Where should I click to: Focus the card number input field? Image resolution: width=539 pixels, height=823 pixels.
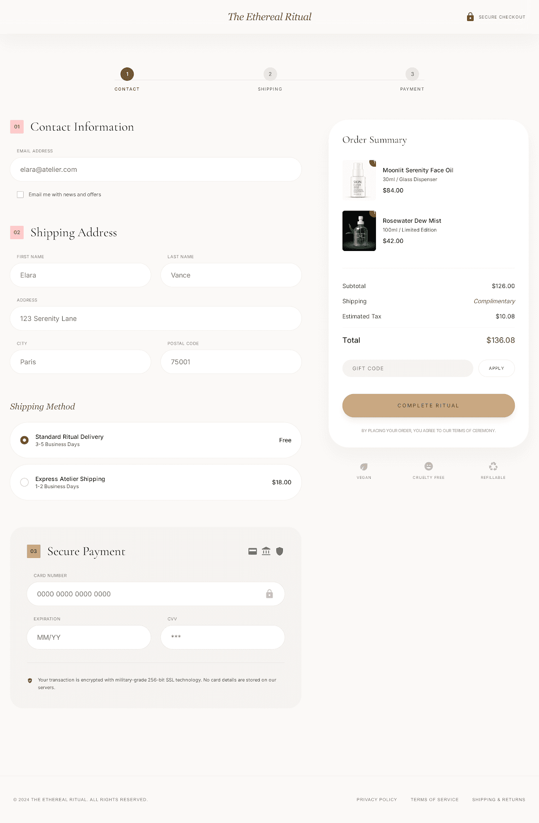click(155, 594)
